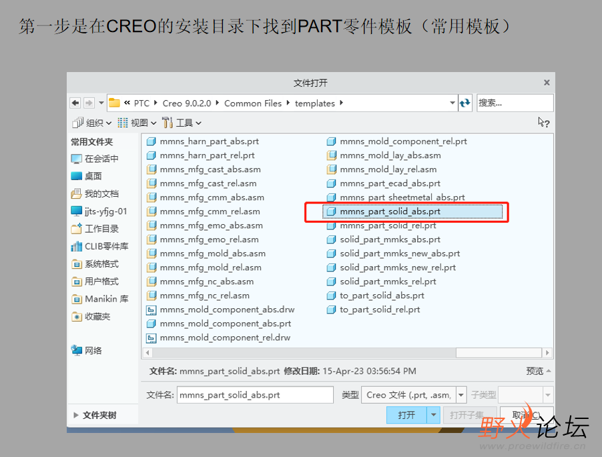
Task: Select mmns_mfg_cmm_rel.asm file
Action: coord(204,211)
